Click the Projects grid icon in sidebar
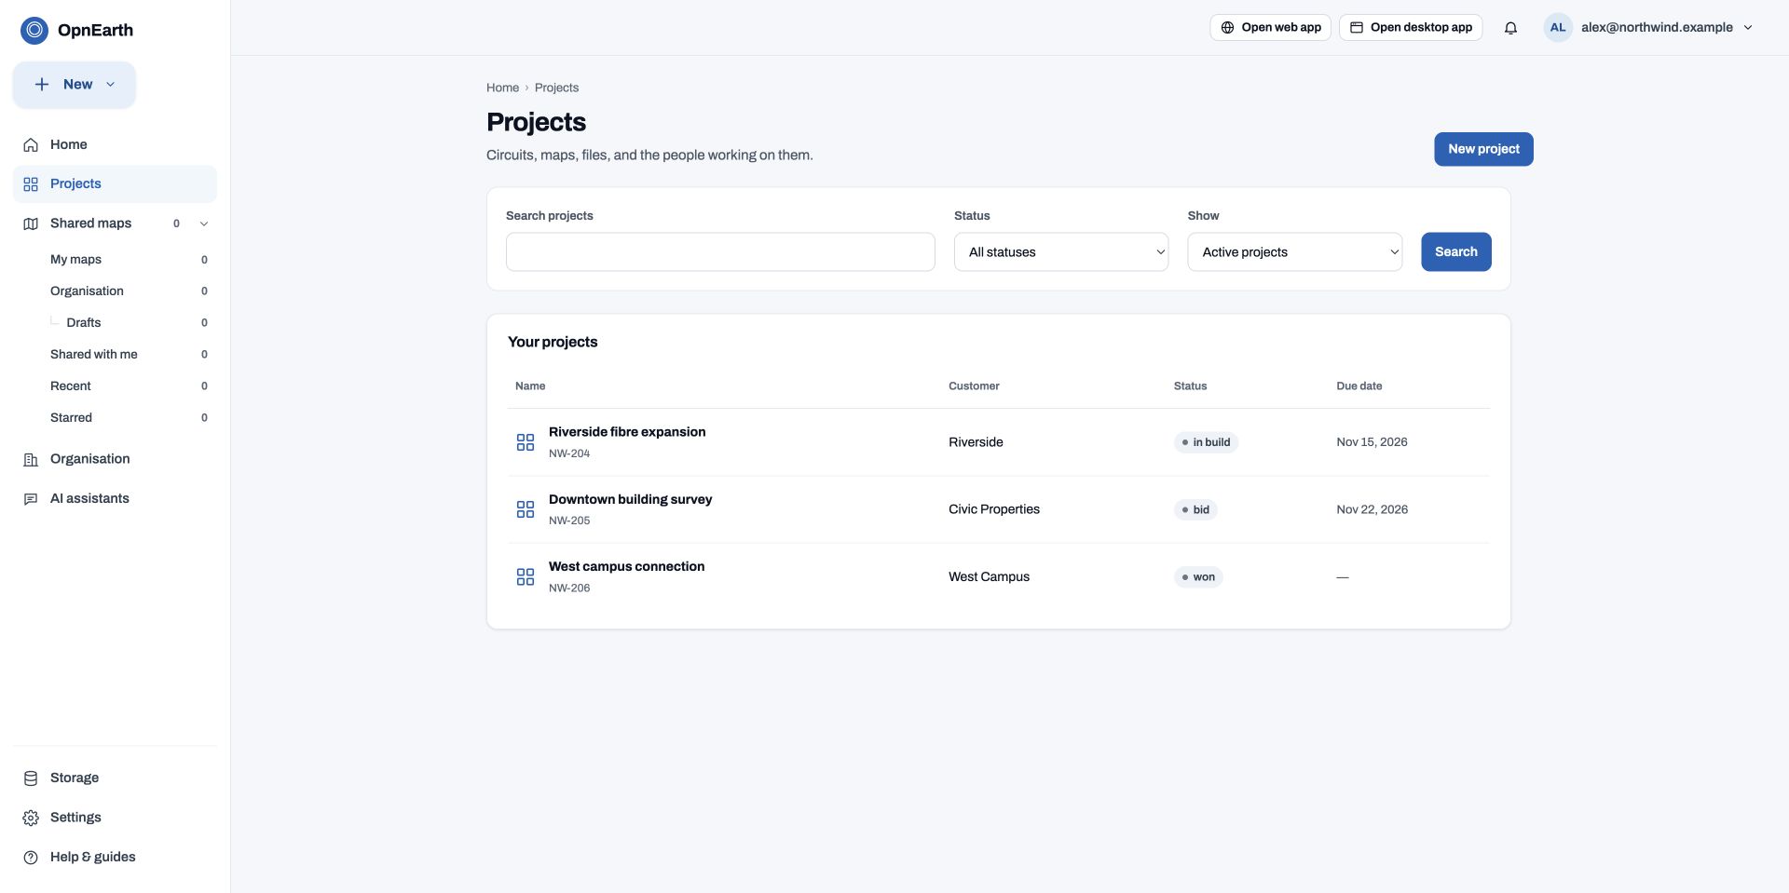The height and width of the screenshot is (893, 1789). coord(31,184)
